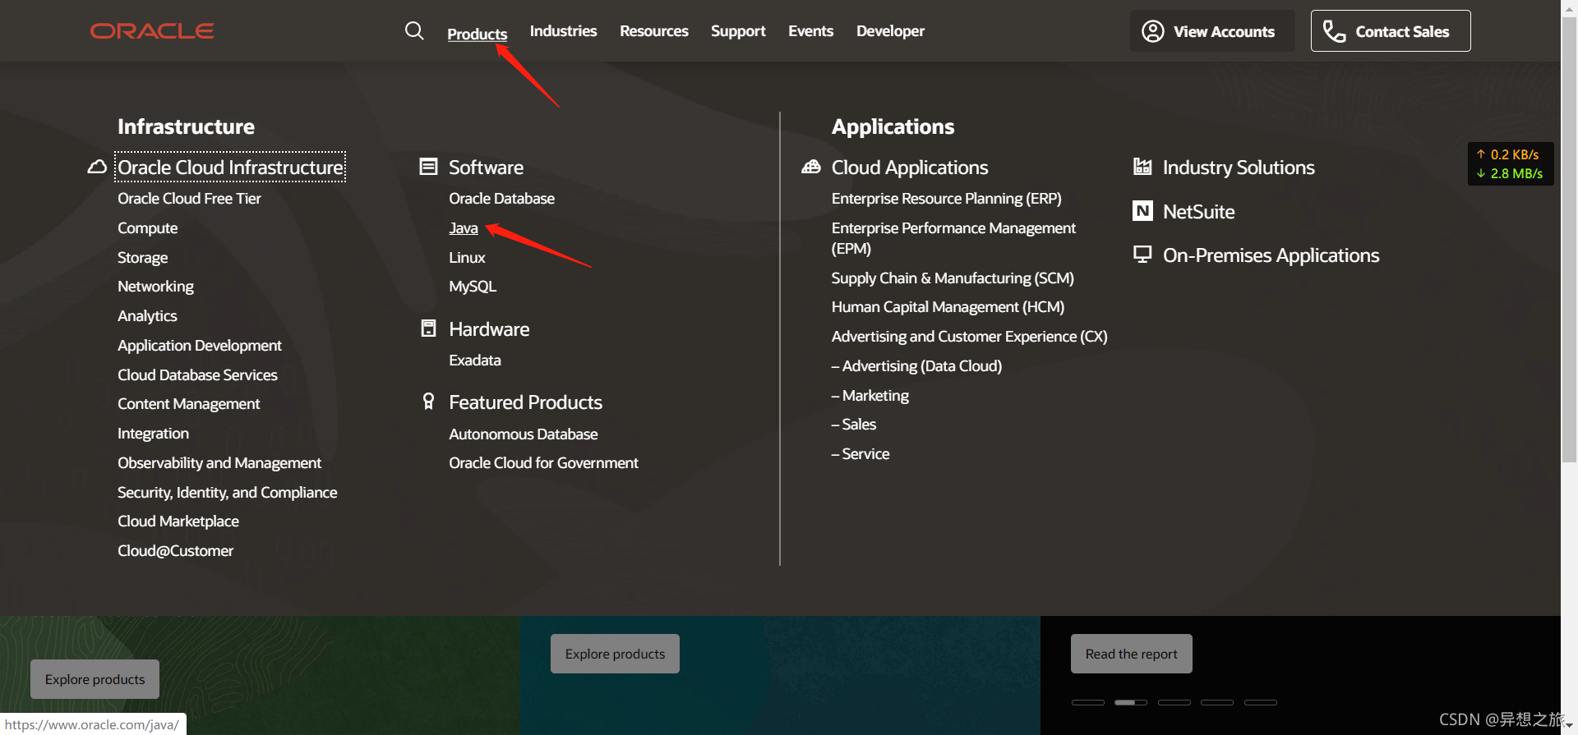Open the Resources menu
This screenshot has width=1578, height=735.
click(x=653, y=31)
